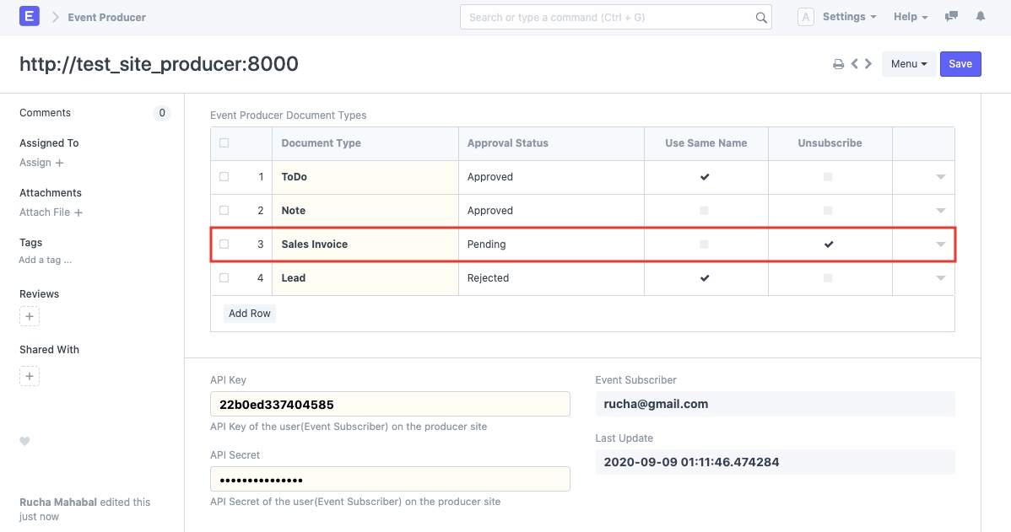Go to previous document arrow
The width and height of the screenshot is (1011, 532).
coord(855,64)
